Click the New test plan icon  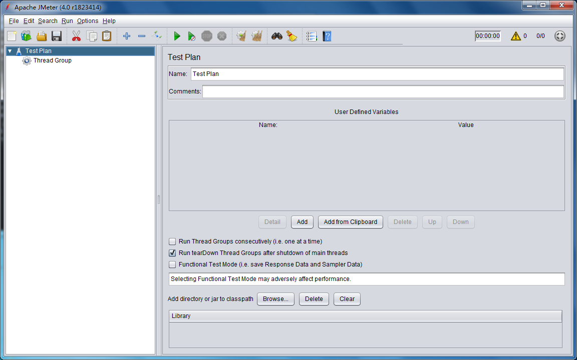(x=12, y=36)
